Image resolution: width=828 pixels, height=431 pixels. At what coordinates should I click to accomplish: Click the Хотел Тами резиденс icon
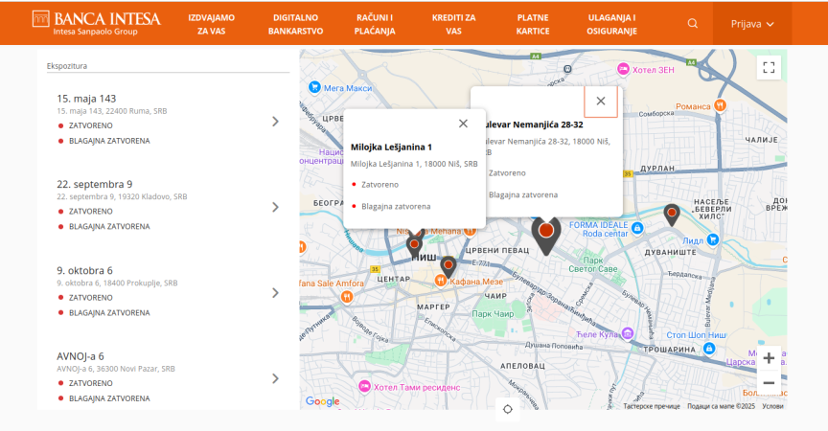click(x=364, y=386)
